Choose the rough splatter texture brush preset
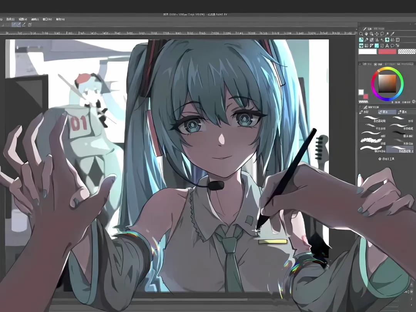 pos(372,141)
